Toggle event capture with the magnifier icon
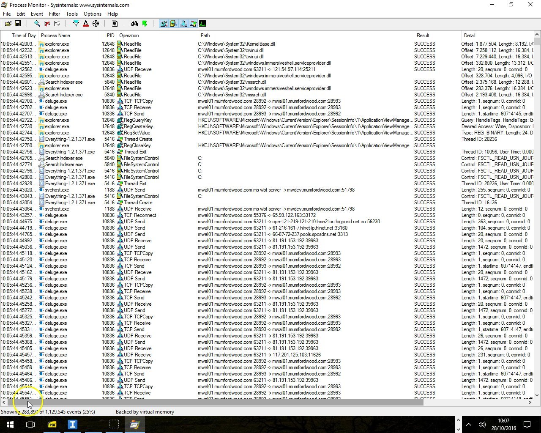 point(37,23)
